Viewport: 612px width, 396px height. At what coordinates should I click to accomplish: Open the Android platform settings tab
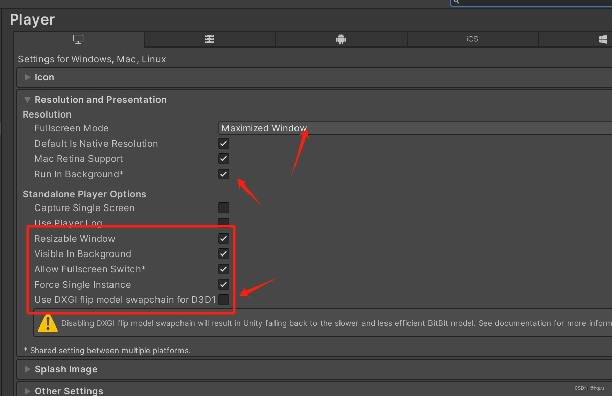click(341, 39)
